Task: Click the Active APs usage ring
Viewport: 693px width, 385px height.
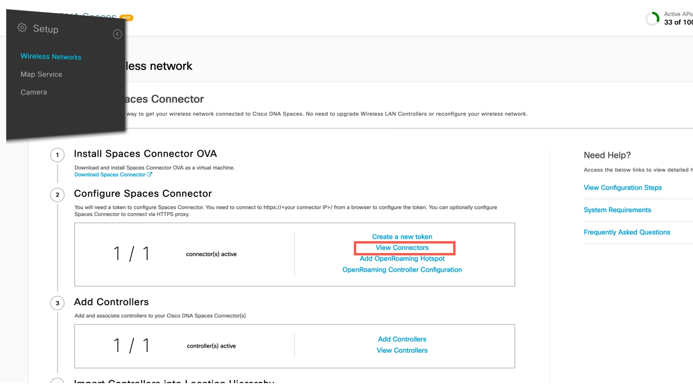Action: click(652, 19)
